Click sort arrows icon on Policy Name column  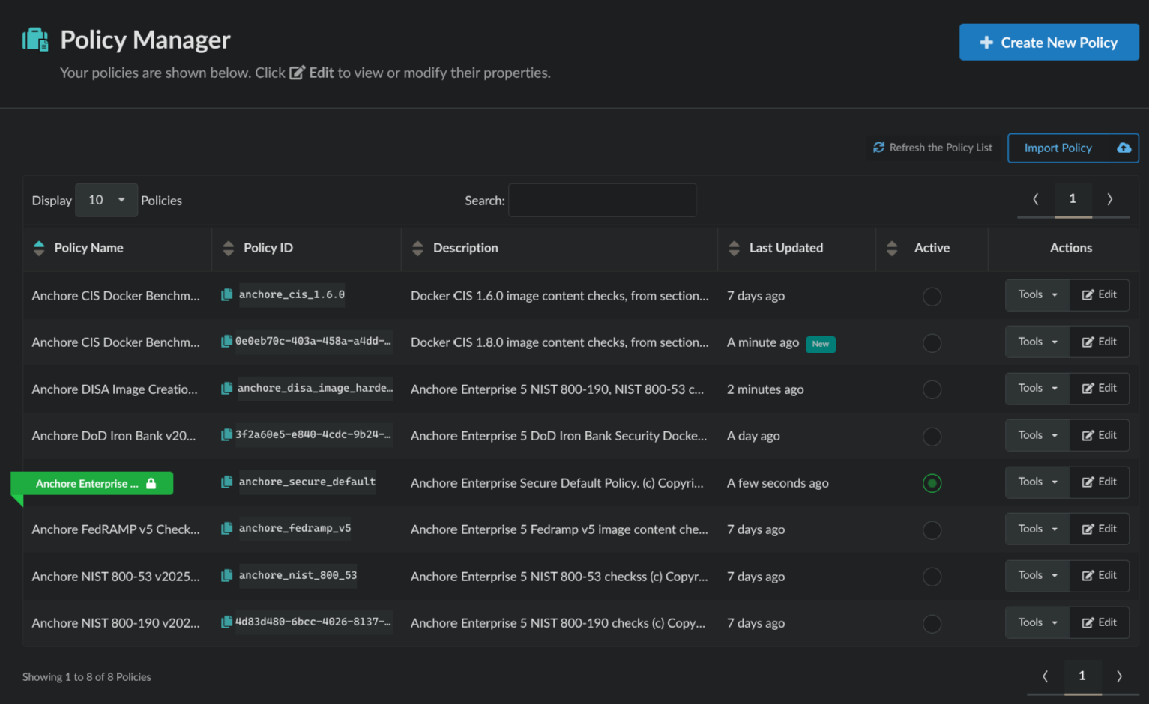[x=39, y=248]
